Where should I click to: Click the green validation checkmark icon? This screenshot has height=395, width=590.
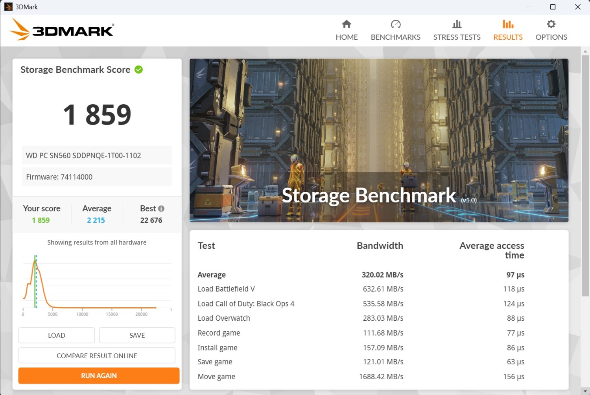coord(138,70)
